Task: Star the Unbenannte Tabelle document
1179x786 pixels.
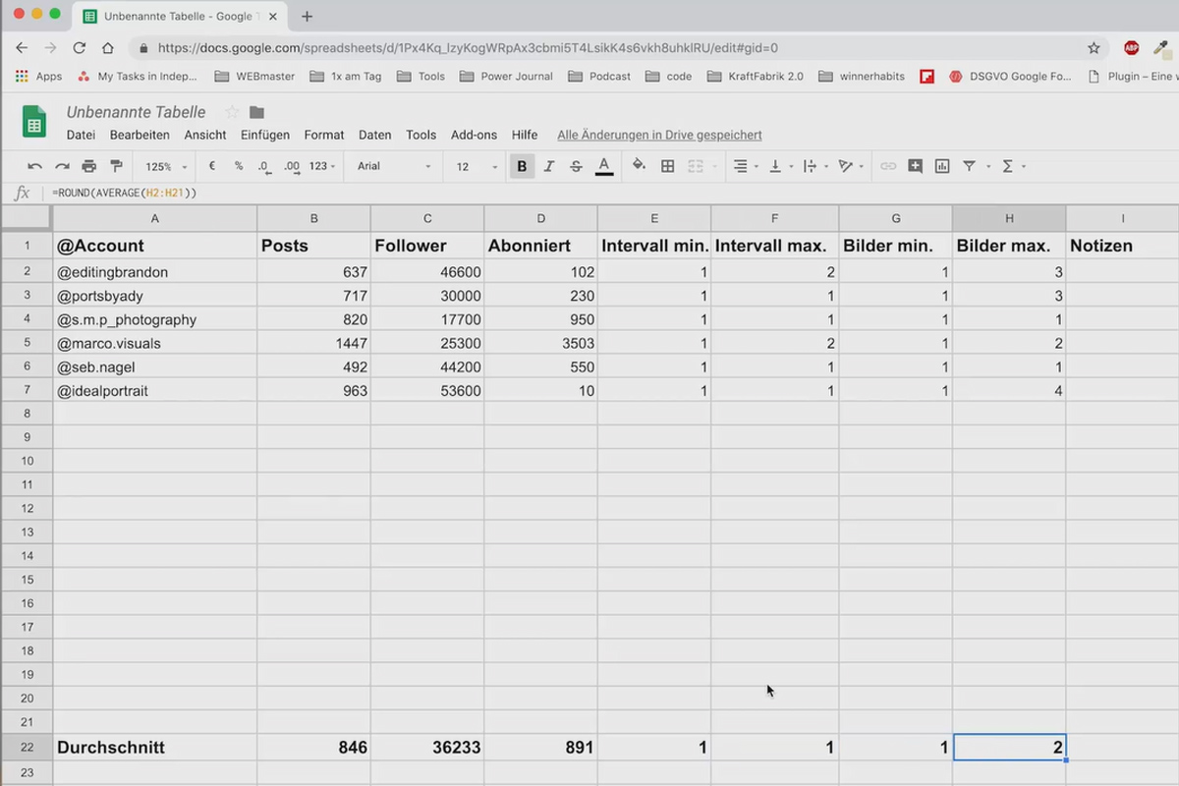Action: pyautogui.click(x=232, y=112)
